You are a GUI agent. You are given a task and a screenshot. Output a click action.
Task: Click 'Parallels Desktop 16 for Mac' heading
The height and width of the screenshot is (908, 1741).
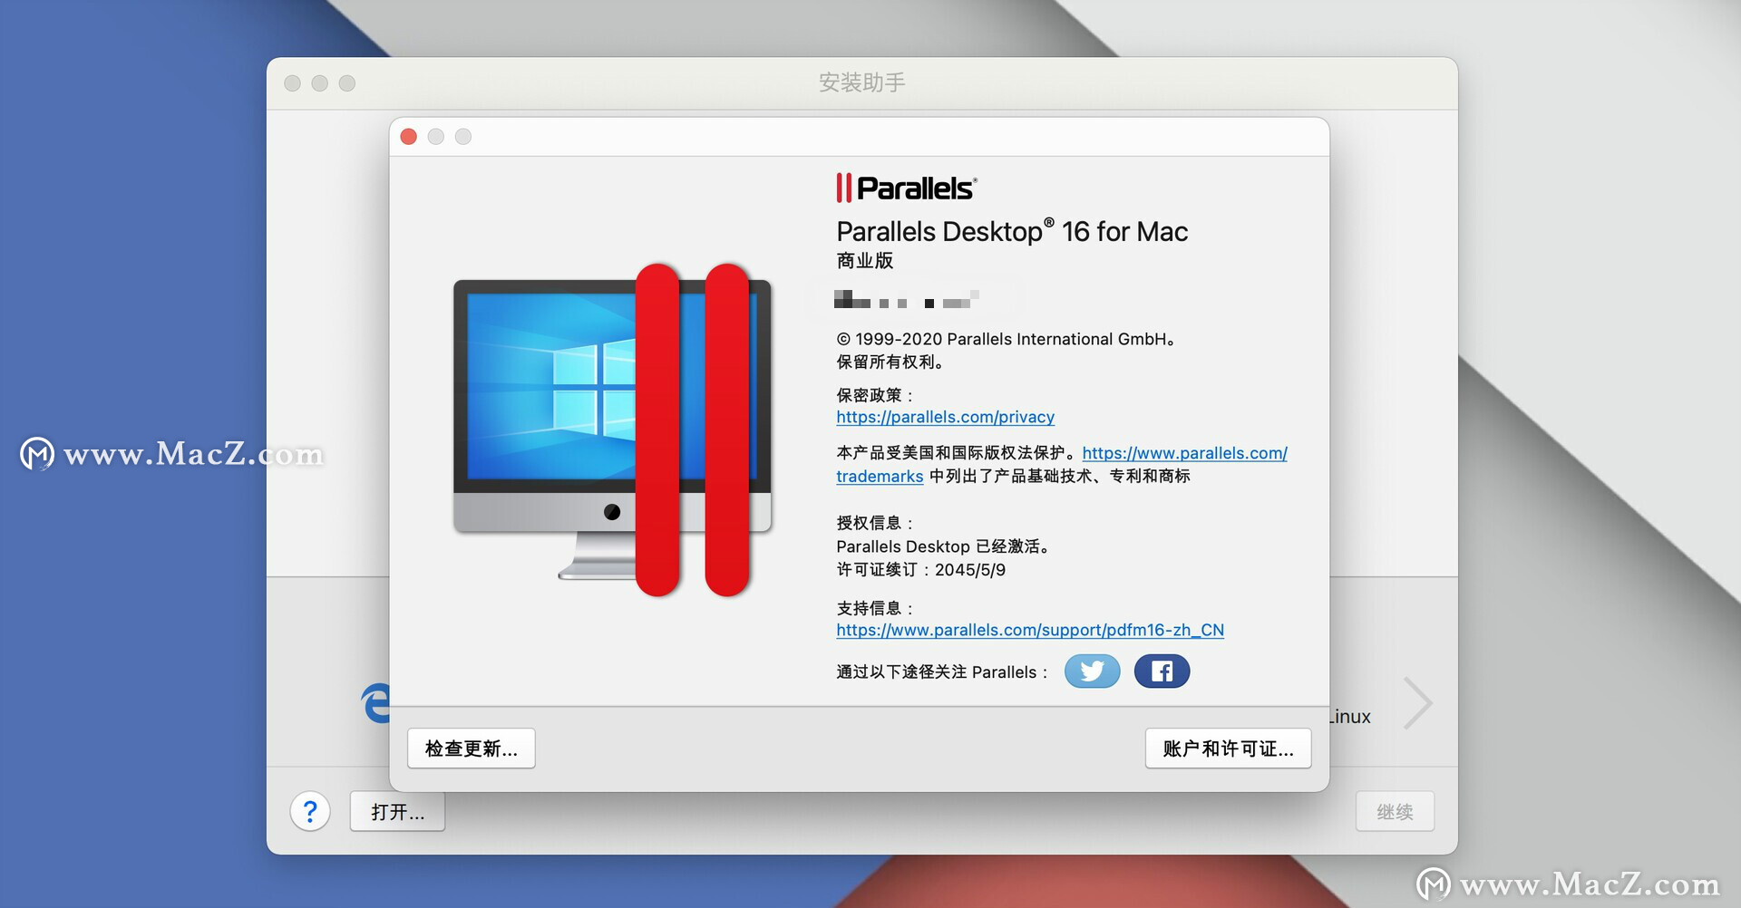(1012, 232)
